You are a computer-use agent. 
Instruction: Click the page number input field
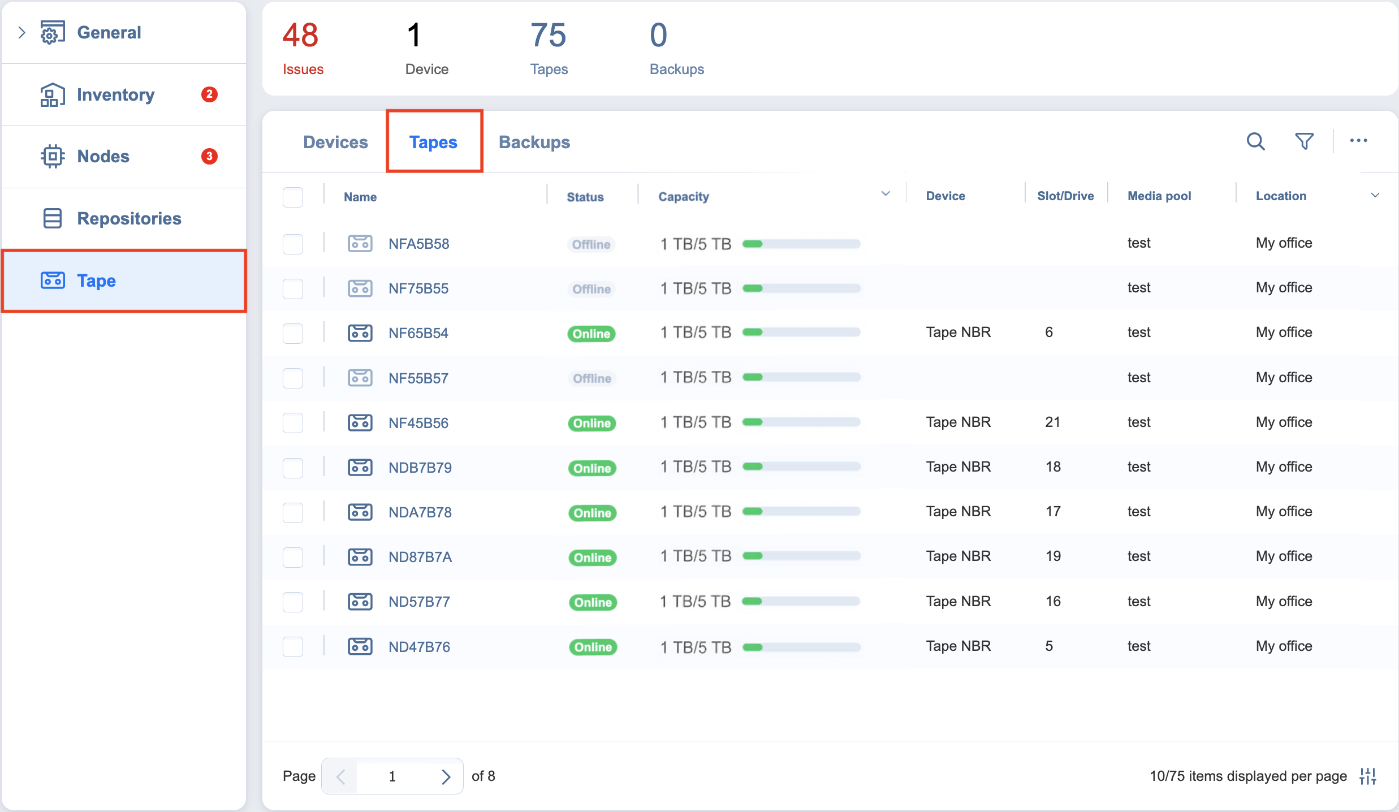392,776
